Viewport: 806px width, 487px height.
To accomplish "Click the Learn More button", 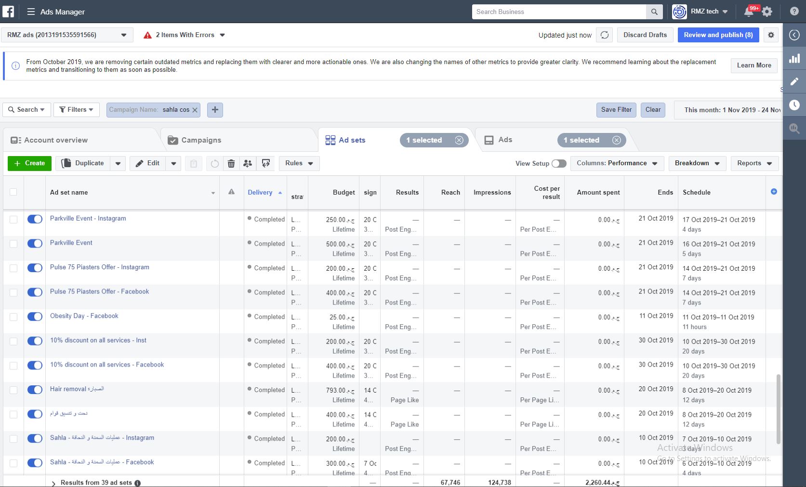I will click(x=754, y=66).
